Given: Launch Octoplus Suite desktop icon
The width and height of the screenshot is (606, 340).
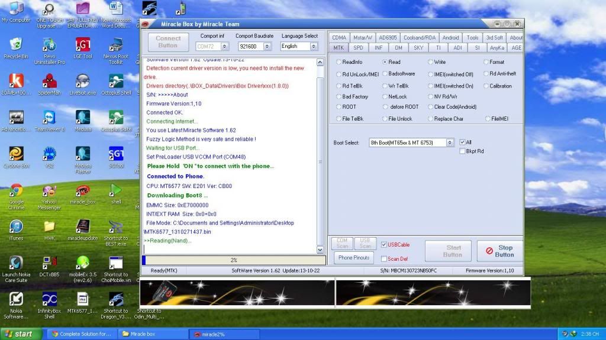Looking at the screenshot, I should point(116,121).
